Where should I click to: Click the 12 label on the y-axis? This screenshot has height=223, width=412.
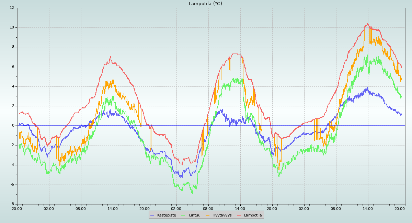click(x=12, y=8)
